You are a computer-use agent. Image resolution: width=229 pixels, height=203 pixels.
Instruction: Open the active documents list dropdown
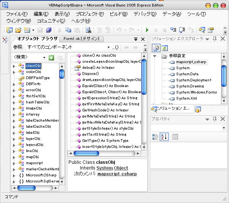tap(136, 39)
